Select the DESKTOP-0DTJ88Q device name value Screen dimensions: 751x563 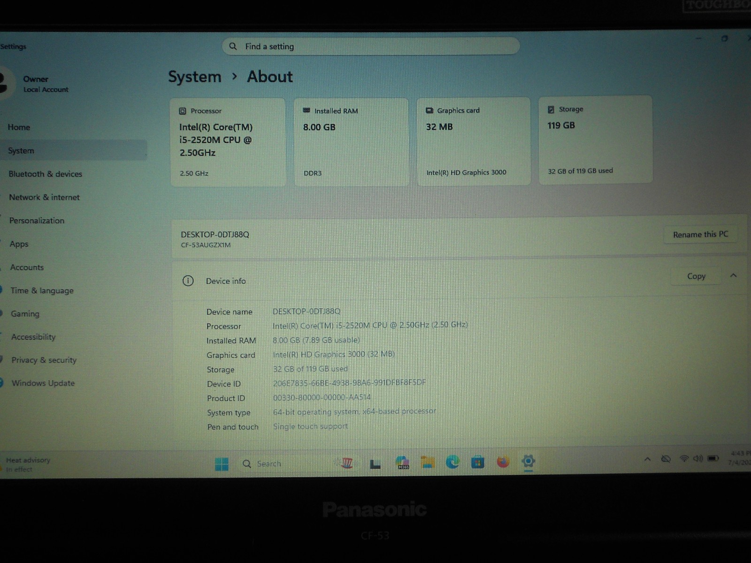(x=306, y=311)
